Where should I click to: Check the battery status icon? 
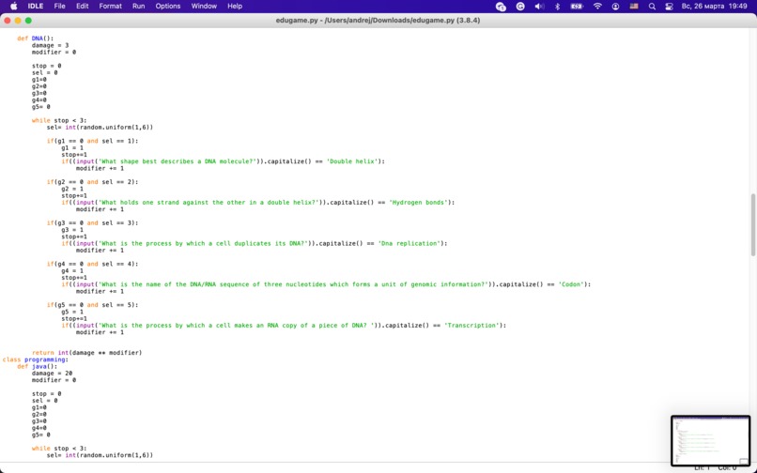tap(577, 7)
